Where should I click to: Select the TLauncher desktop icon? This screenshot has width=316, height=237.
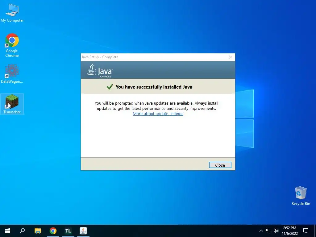[x=12, y=104]
